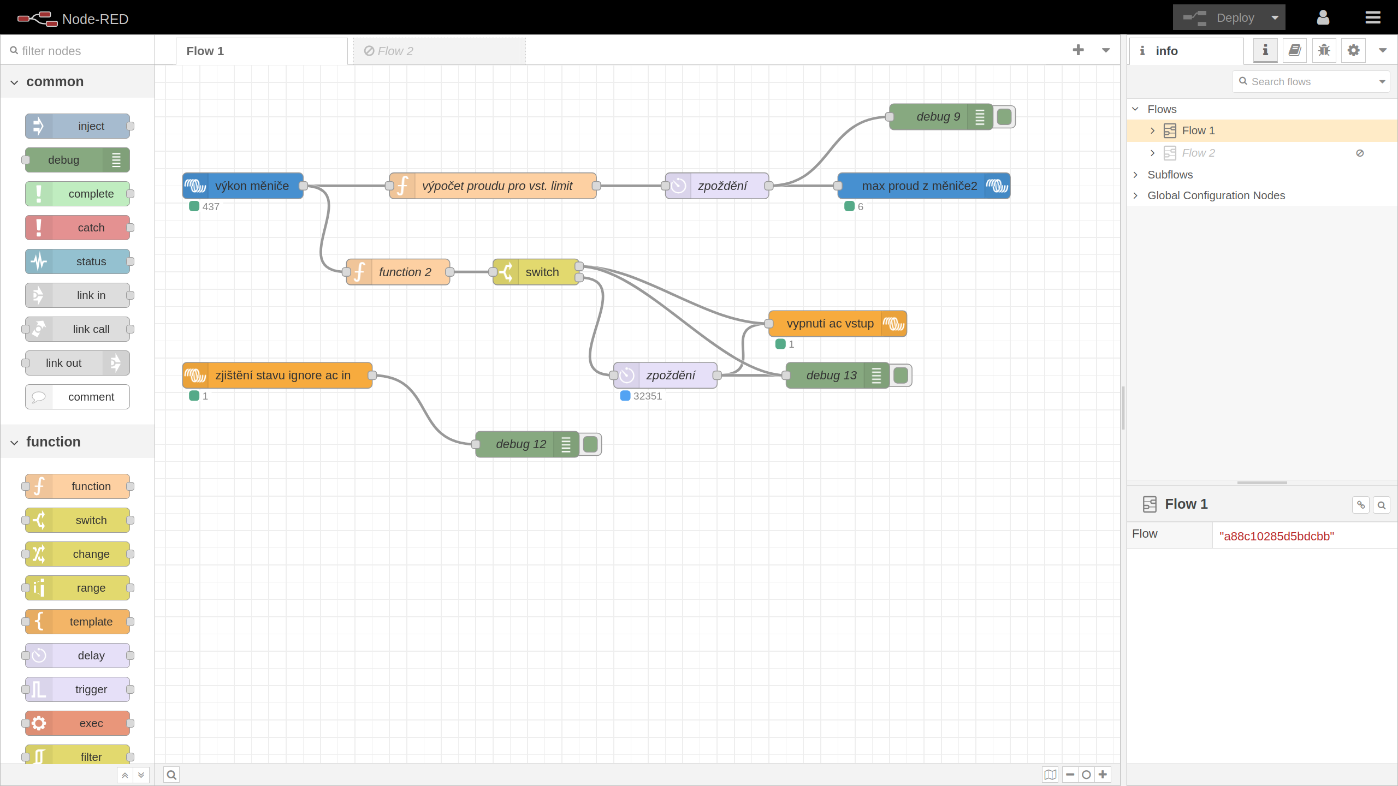
Task: Toggle the navigator map icon
Action: pyautogui.click(x=1050, y=775)
